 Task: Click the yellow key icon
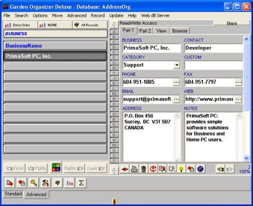tap(34, 183)
